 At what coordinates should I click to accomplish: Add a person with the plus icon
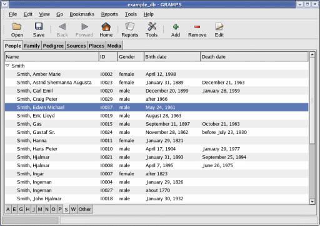tap(176, 27)
